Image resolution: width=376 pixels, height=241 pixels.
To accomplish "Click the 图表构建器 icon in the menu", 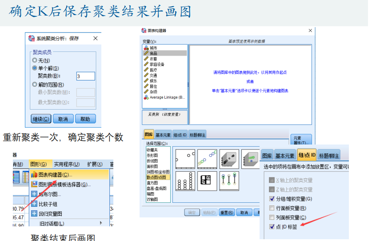I will [x=34, y=174].
